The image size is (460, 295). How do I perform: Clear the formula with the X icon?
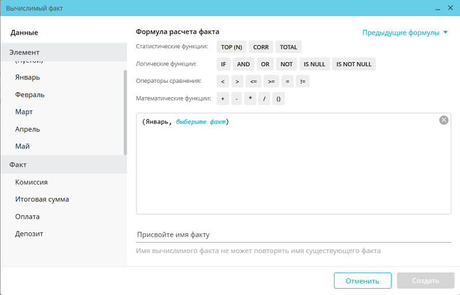coord(443,120)
